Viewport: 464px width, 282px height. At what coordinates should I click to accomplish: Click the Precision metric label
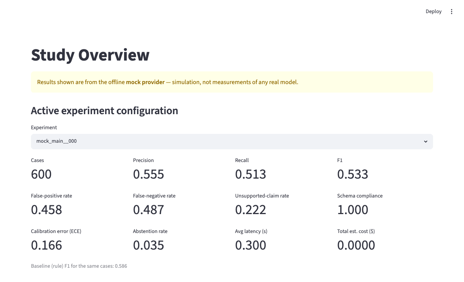click(x=143, y=160)
